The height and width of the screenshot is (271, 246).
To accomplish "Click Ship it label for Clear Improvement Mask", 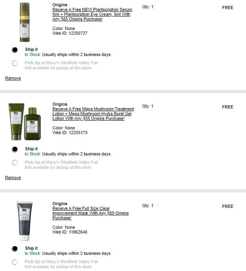I will 31,248.
